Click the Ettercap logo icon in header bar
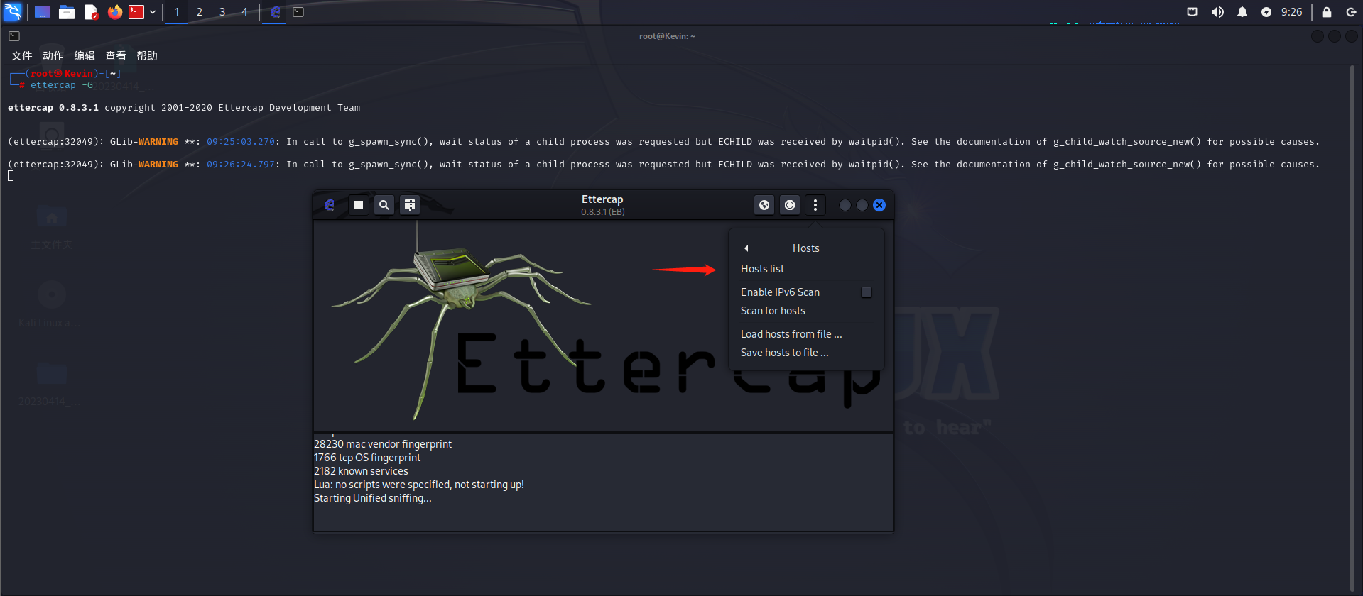 click(x=330, y=205)
